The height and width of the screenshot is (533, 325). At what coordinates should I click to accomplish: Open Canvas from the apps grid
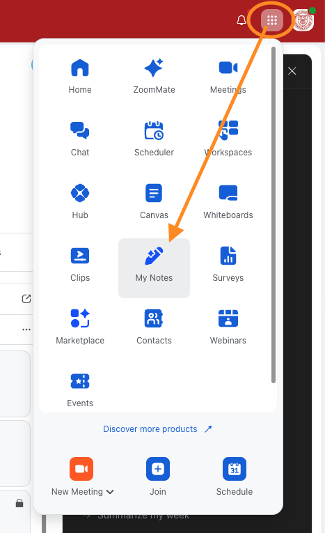point(154,201)
